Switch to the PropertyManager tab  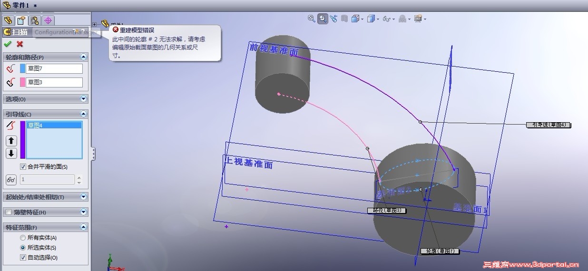pos(21,20)
